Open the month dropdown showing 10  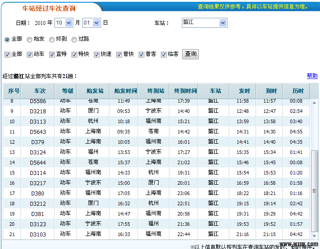click(64, 23)
